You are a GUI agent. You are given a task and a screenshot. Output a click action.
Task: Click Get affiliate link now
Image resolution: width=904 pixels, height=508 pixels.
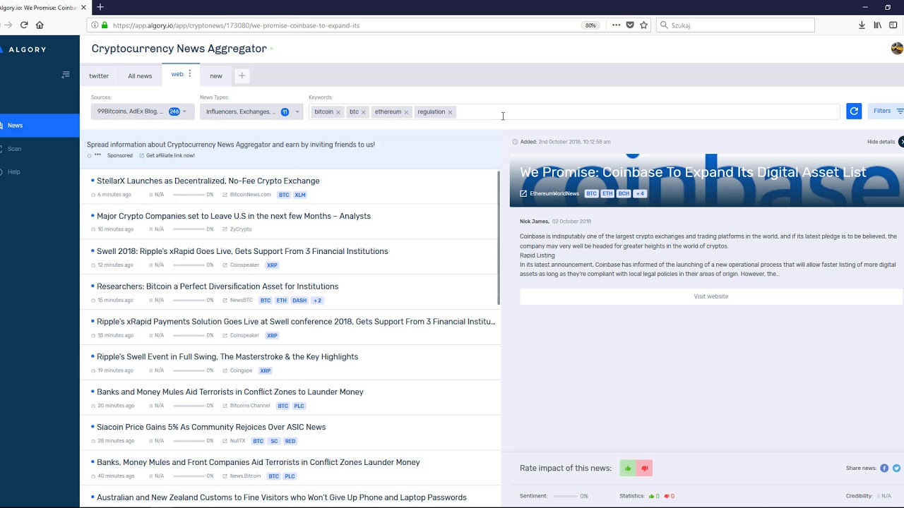pos(170,155)
